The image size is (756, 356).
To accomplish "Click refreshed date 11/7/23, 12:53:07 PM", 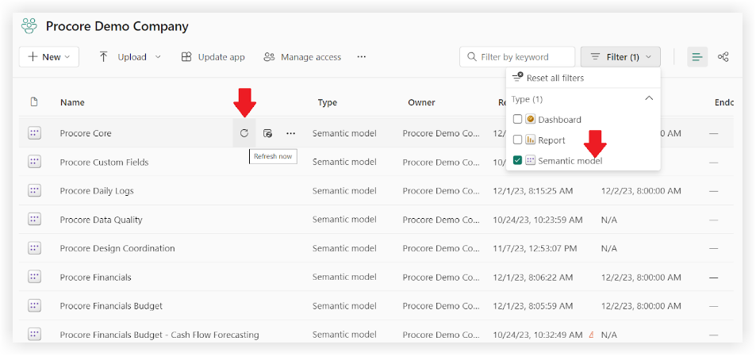I will [x=535, y=248].
